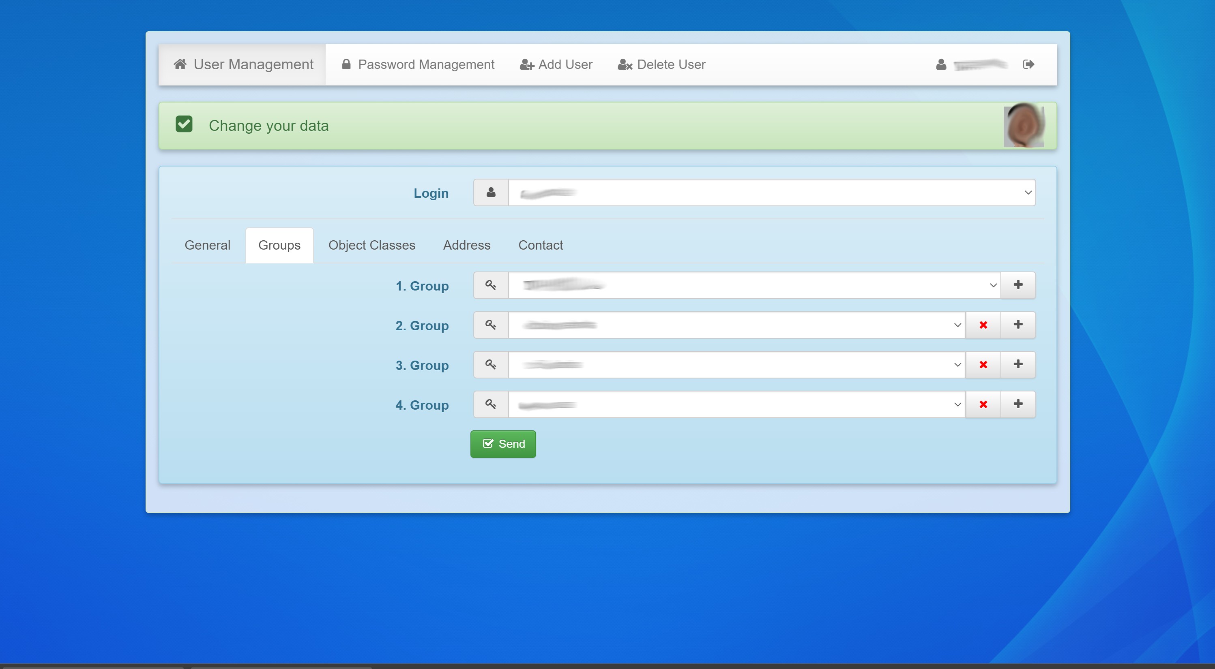
Task: Click the user profile photo thumbnail
Action: tap(1024, 125)
